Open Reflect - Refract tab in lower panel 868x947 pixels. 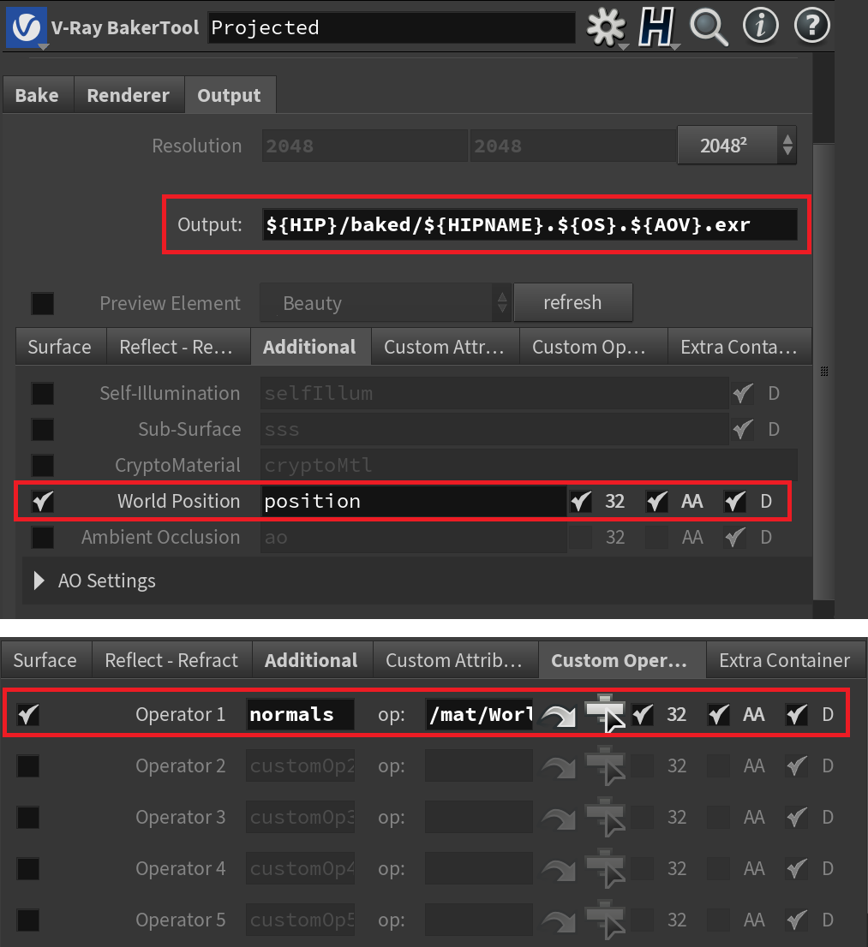pyautogui.click(x=171, y=660)
